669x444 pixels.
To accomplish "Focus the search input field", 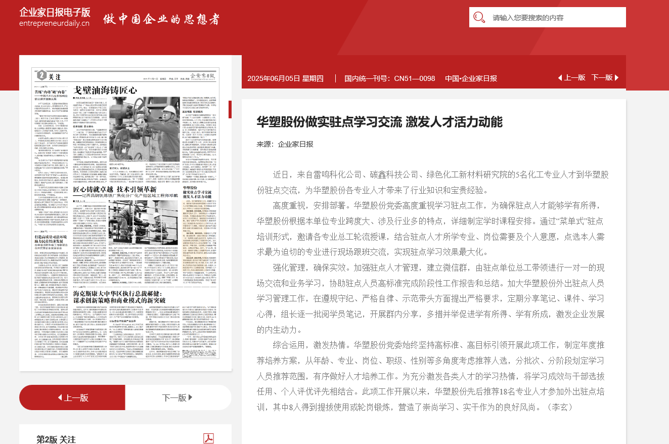I will (x=556, y=18).
